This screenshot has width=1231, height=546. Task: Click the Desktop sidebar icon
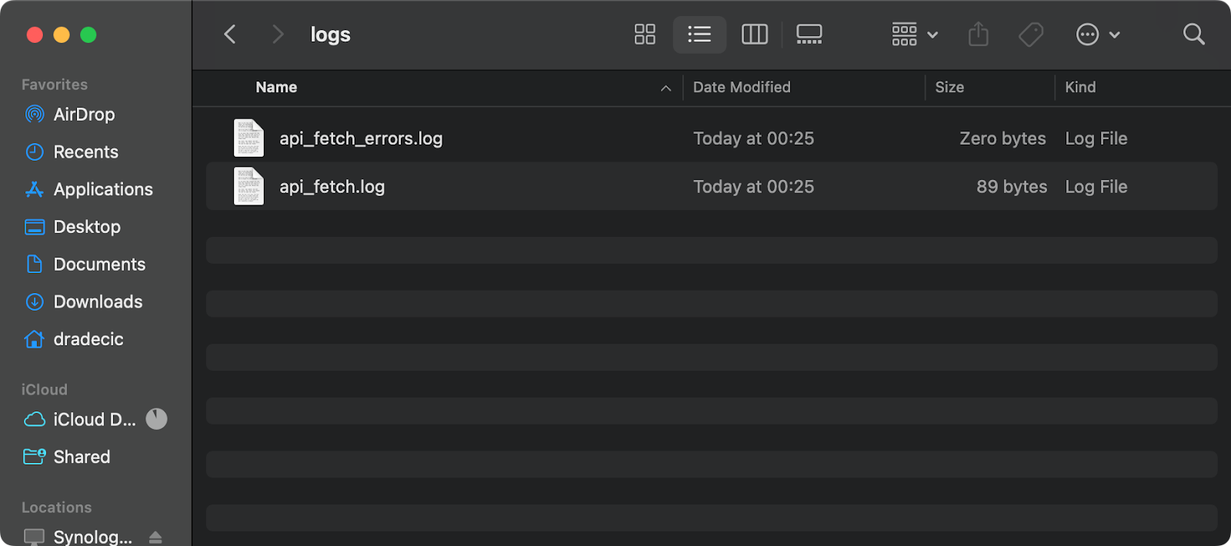click(35, 227)
